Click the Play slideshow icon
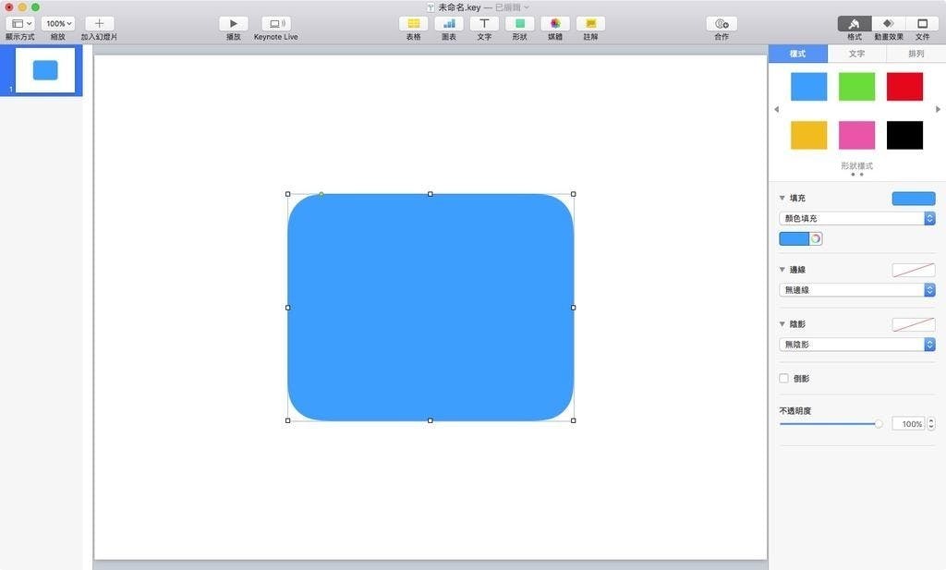Image resolution: width=946 pixels, height=570 pixels. pos(233,23)
